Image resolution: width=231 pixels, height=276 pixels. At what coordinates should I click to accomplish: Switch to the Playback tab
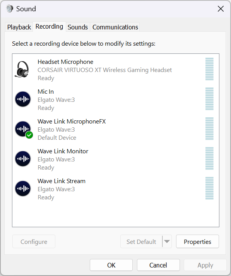19,27
